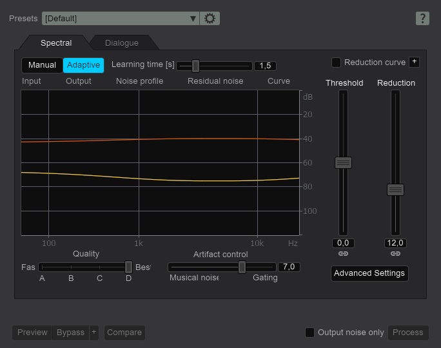Toggle the Output noise only checkbox
The height and width of the screenshot is (348, 441).
(309, 333)
